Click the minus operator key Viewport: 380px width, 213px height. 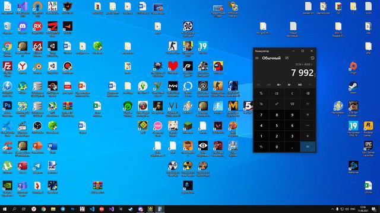(x=308, y=125)
